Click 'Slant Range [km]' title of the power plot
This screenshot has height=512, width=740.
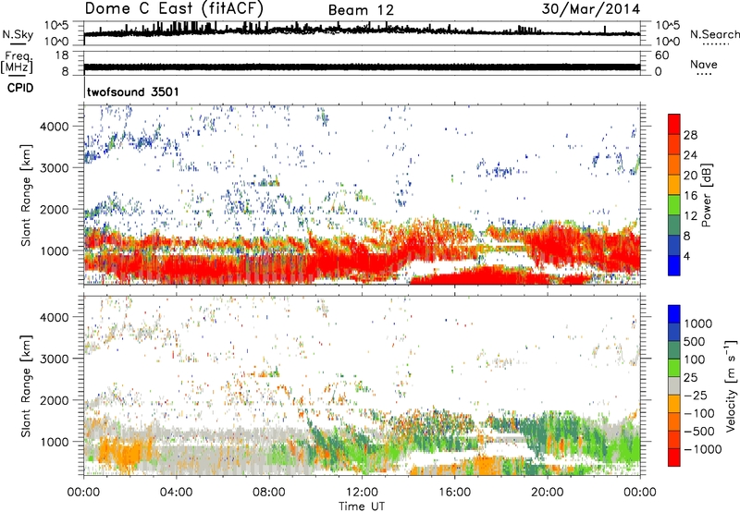(x=26, y=195)
